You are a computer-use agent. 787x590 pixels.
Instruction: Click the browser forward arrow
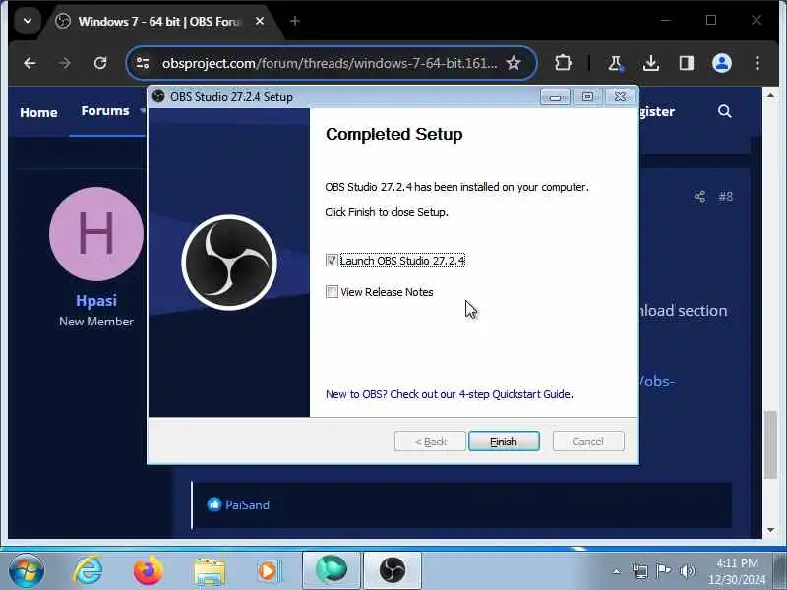[65, 63]
